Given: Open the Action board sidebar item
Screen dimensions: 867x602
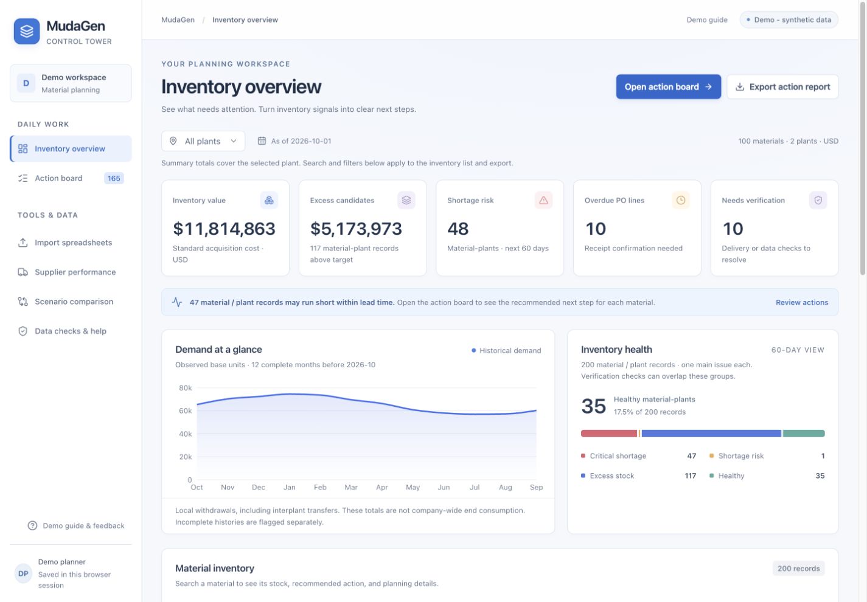Looking at the screenshot, I should coord(71,178).
